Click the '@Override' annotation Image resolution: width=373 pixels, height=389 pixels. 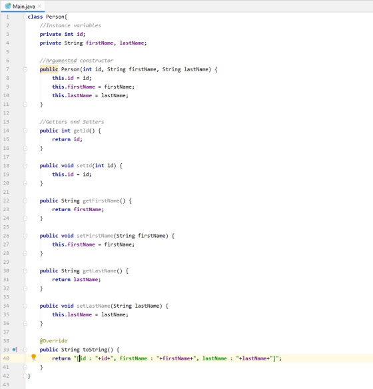pos(53,341)
